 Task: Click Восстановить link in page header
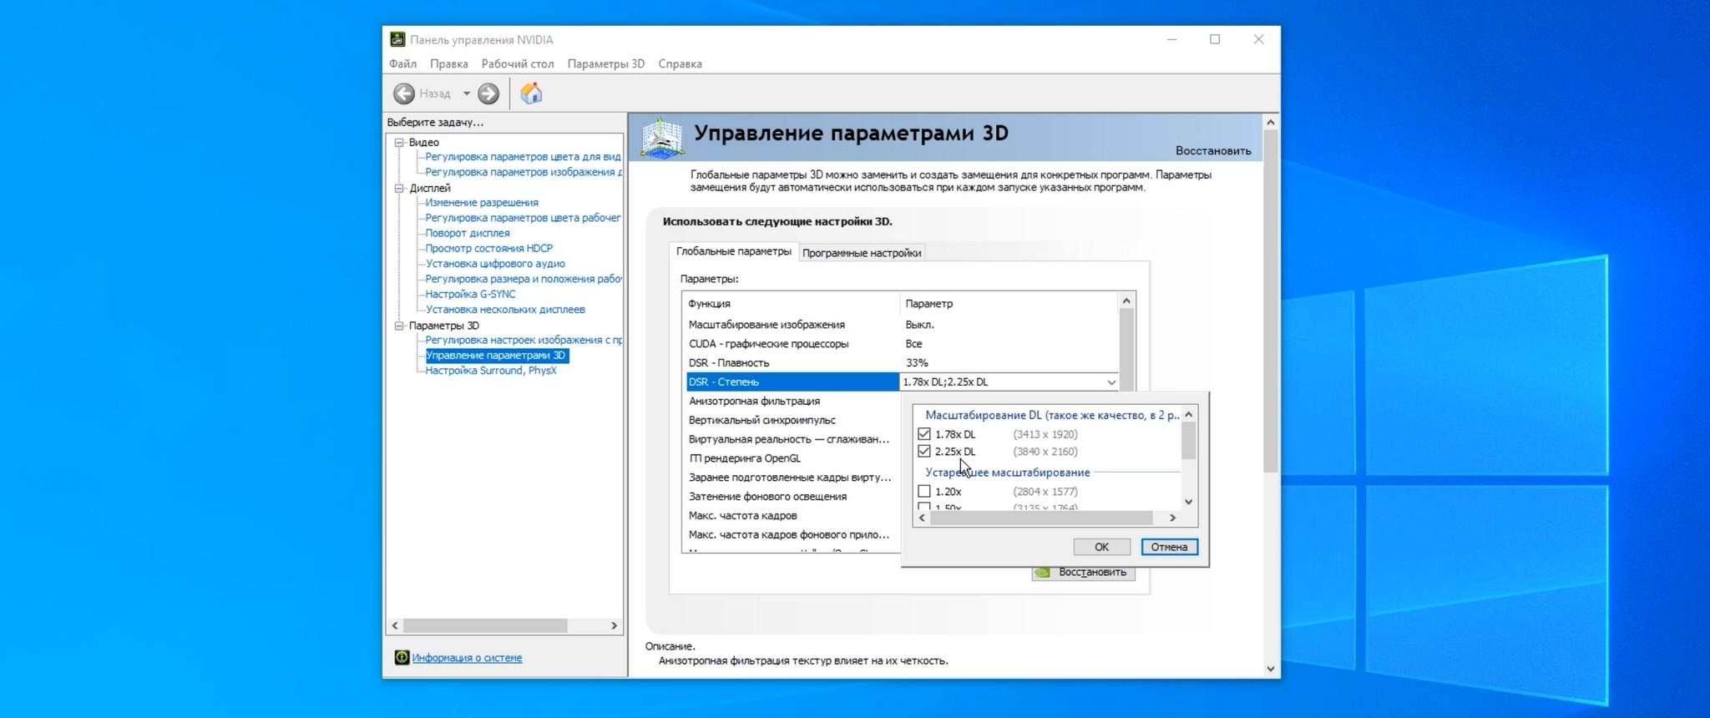point(1213,151)
